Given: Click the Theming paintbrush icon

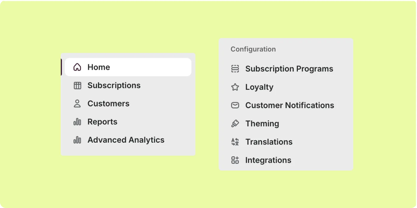Looking at the screenshot, I should tap(235, 124).
